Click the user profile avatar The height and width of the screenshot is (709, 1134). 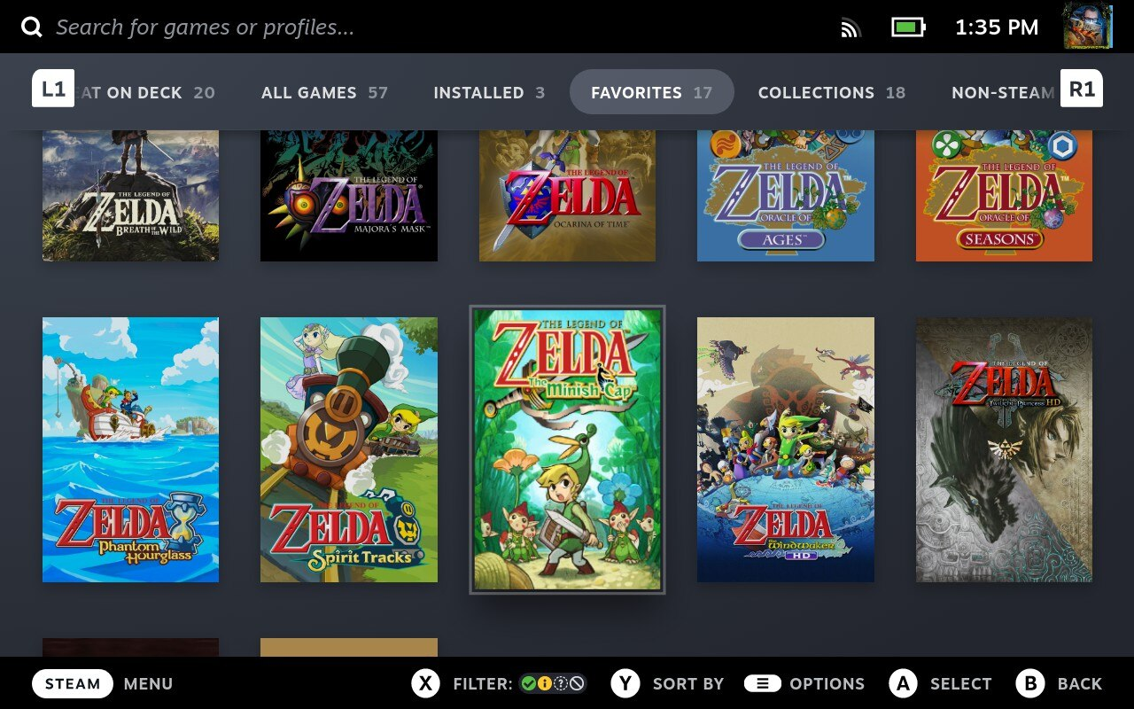click(x=1088, y=26)
